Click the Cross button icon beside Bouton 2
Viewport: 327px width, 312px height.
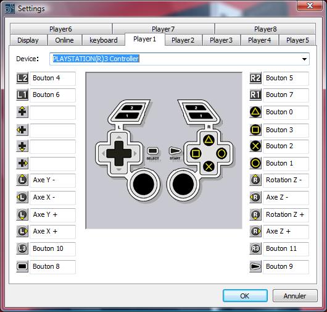255,146
